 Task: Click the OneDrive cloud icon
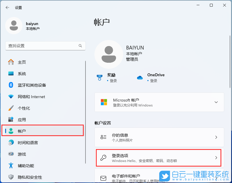click(140, 77)
